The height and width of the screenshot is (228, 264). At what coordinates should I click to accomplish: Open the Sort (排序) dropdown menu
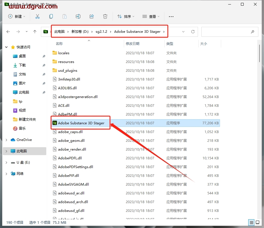click(x=126, y=16)
